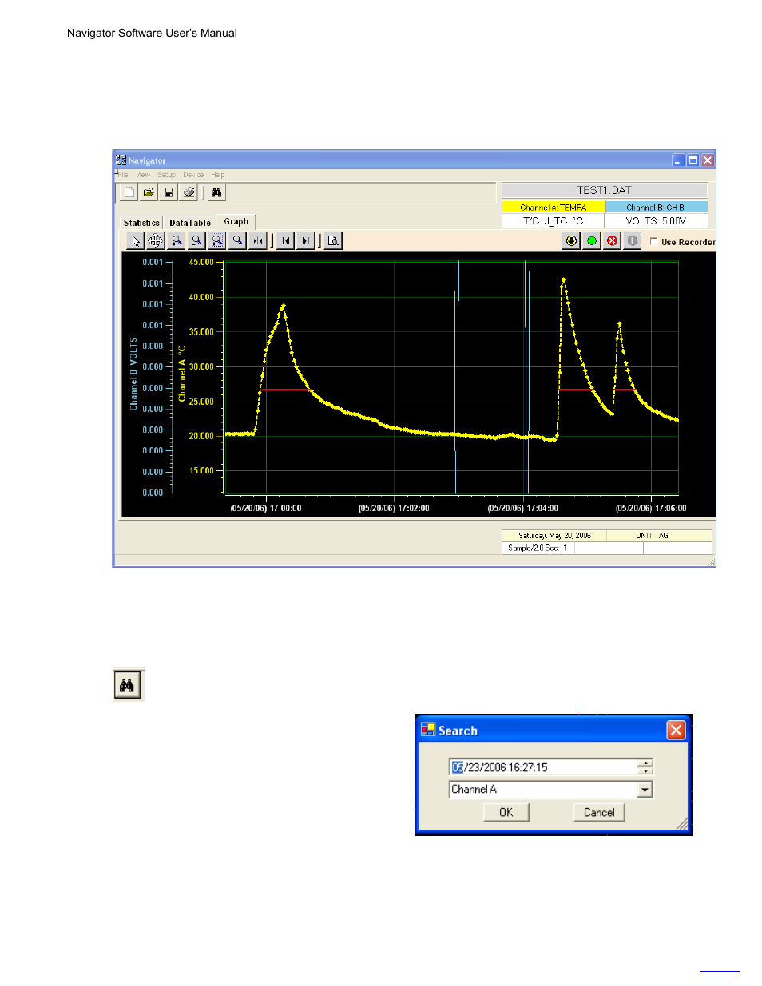Click the Channel B VOLTS axis title
This screenshot has height=986, width=762.
pyautogui.click(x=133, y=374)
